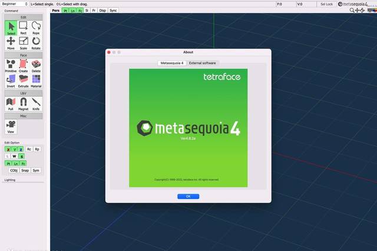The image size is (377, 251).
Task: Open the Beginner mode dropdown
Action: point(14,4)
